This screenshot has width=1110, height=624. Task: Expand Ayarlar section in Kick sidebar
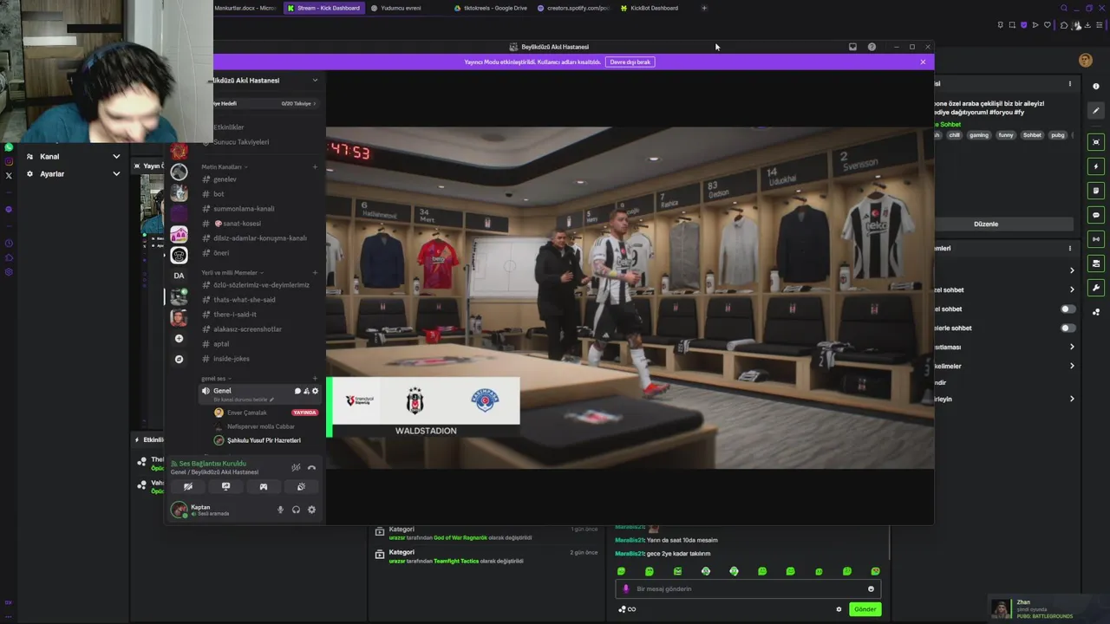[73, 174]
